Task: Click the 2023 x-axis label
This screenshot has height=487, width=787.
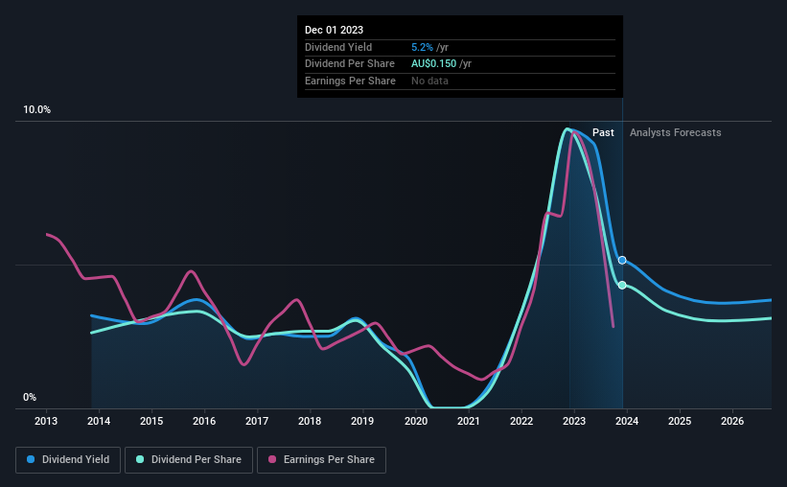Action: click(x=574, y=421)
